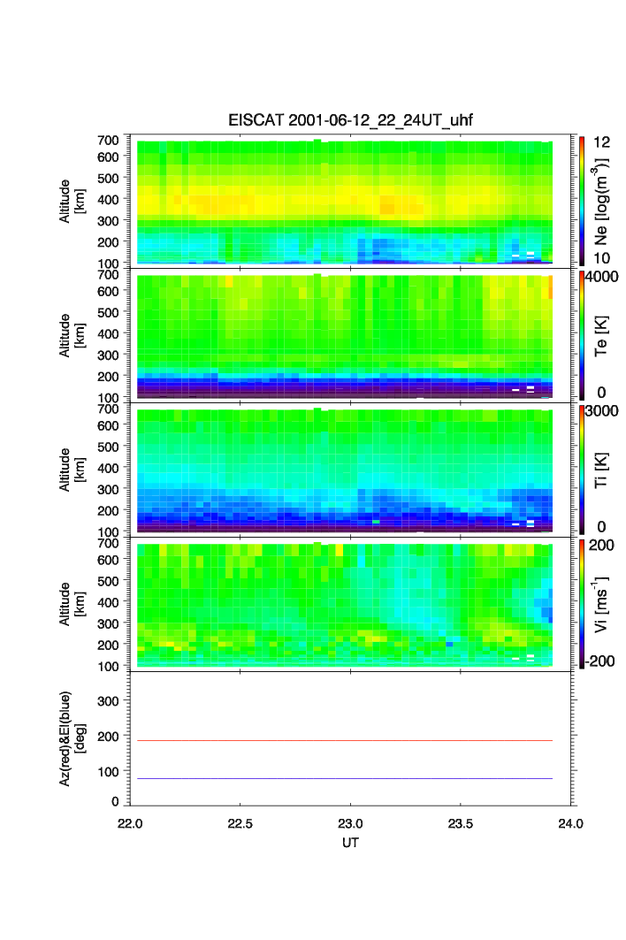Viewport: 626px width, 940px height.
Task: Select the Te color bar scale
Action: pyautogui.click(x=584, y=336)
